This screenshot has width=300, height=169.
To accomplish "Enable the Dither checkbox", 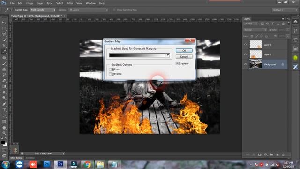I will 110,69.
